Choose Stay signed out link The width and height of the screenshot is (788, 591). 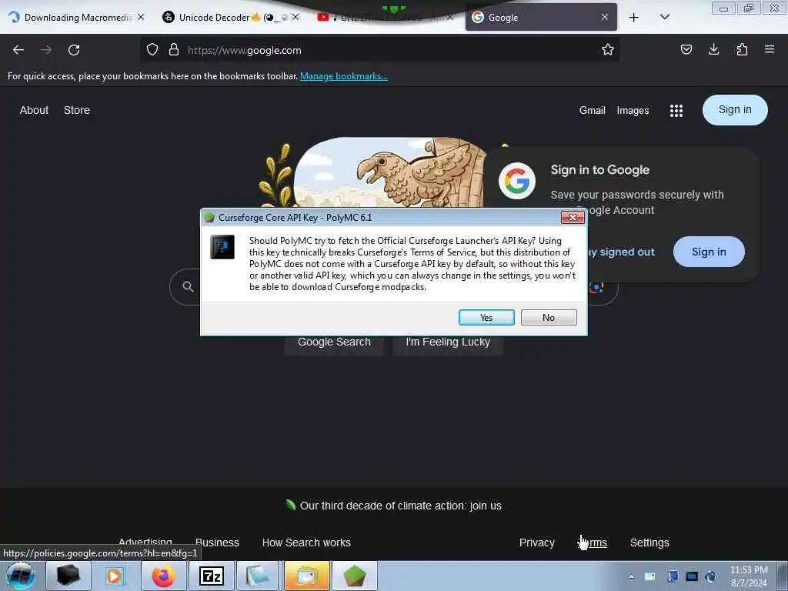pos(621,252)
